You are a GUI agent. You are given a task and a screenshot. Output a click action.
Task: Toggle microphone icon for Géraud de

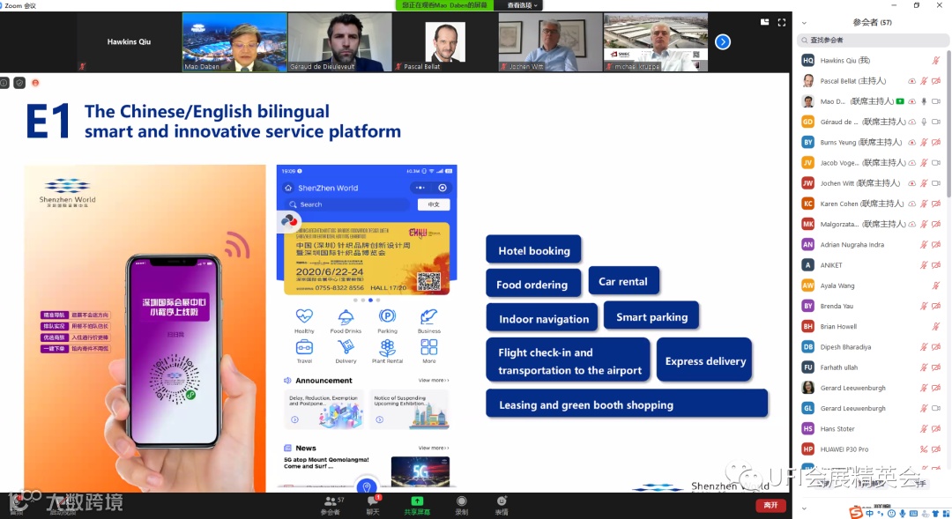tap(924, 122)
